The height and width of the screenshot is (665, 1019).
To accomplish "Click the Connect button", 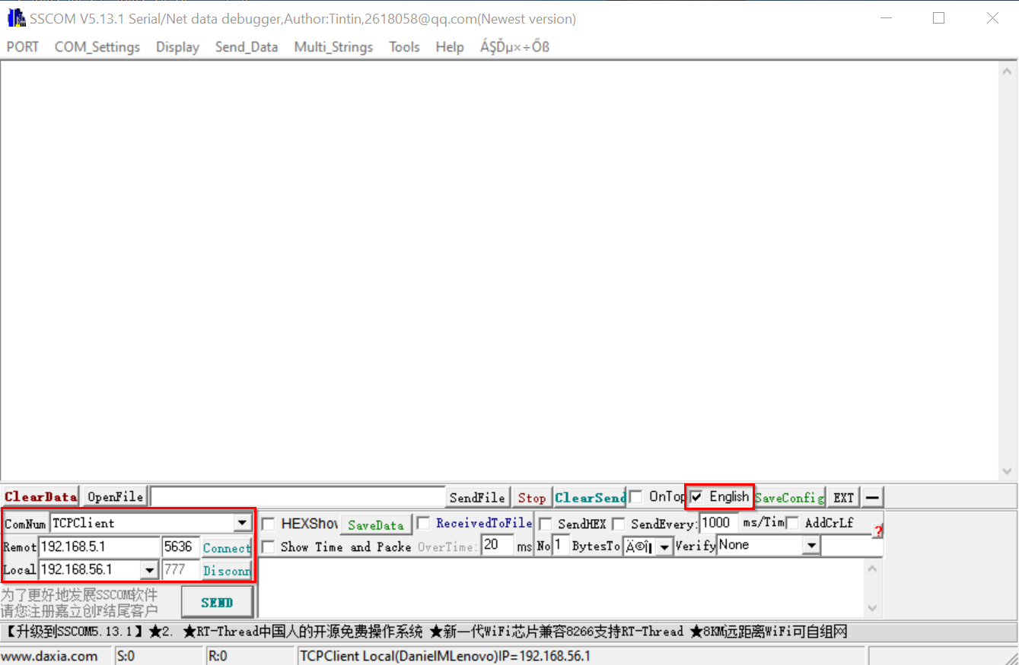I will (x=227, y=548).
